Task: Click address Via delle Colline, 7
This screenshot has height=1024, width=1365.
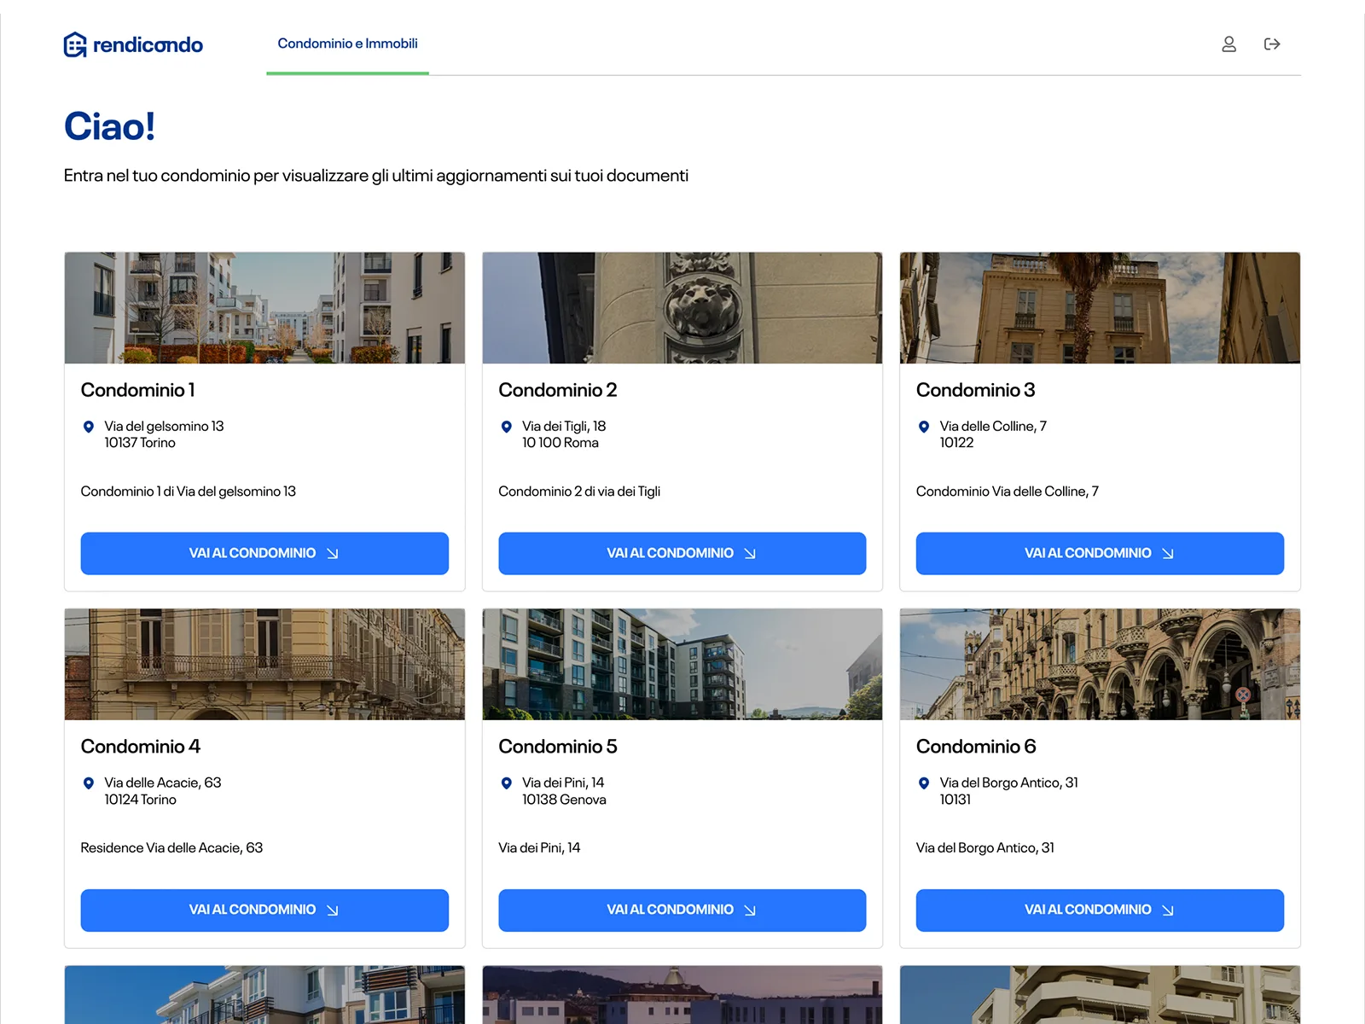Action: coord(993,426)
